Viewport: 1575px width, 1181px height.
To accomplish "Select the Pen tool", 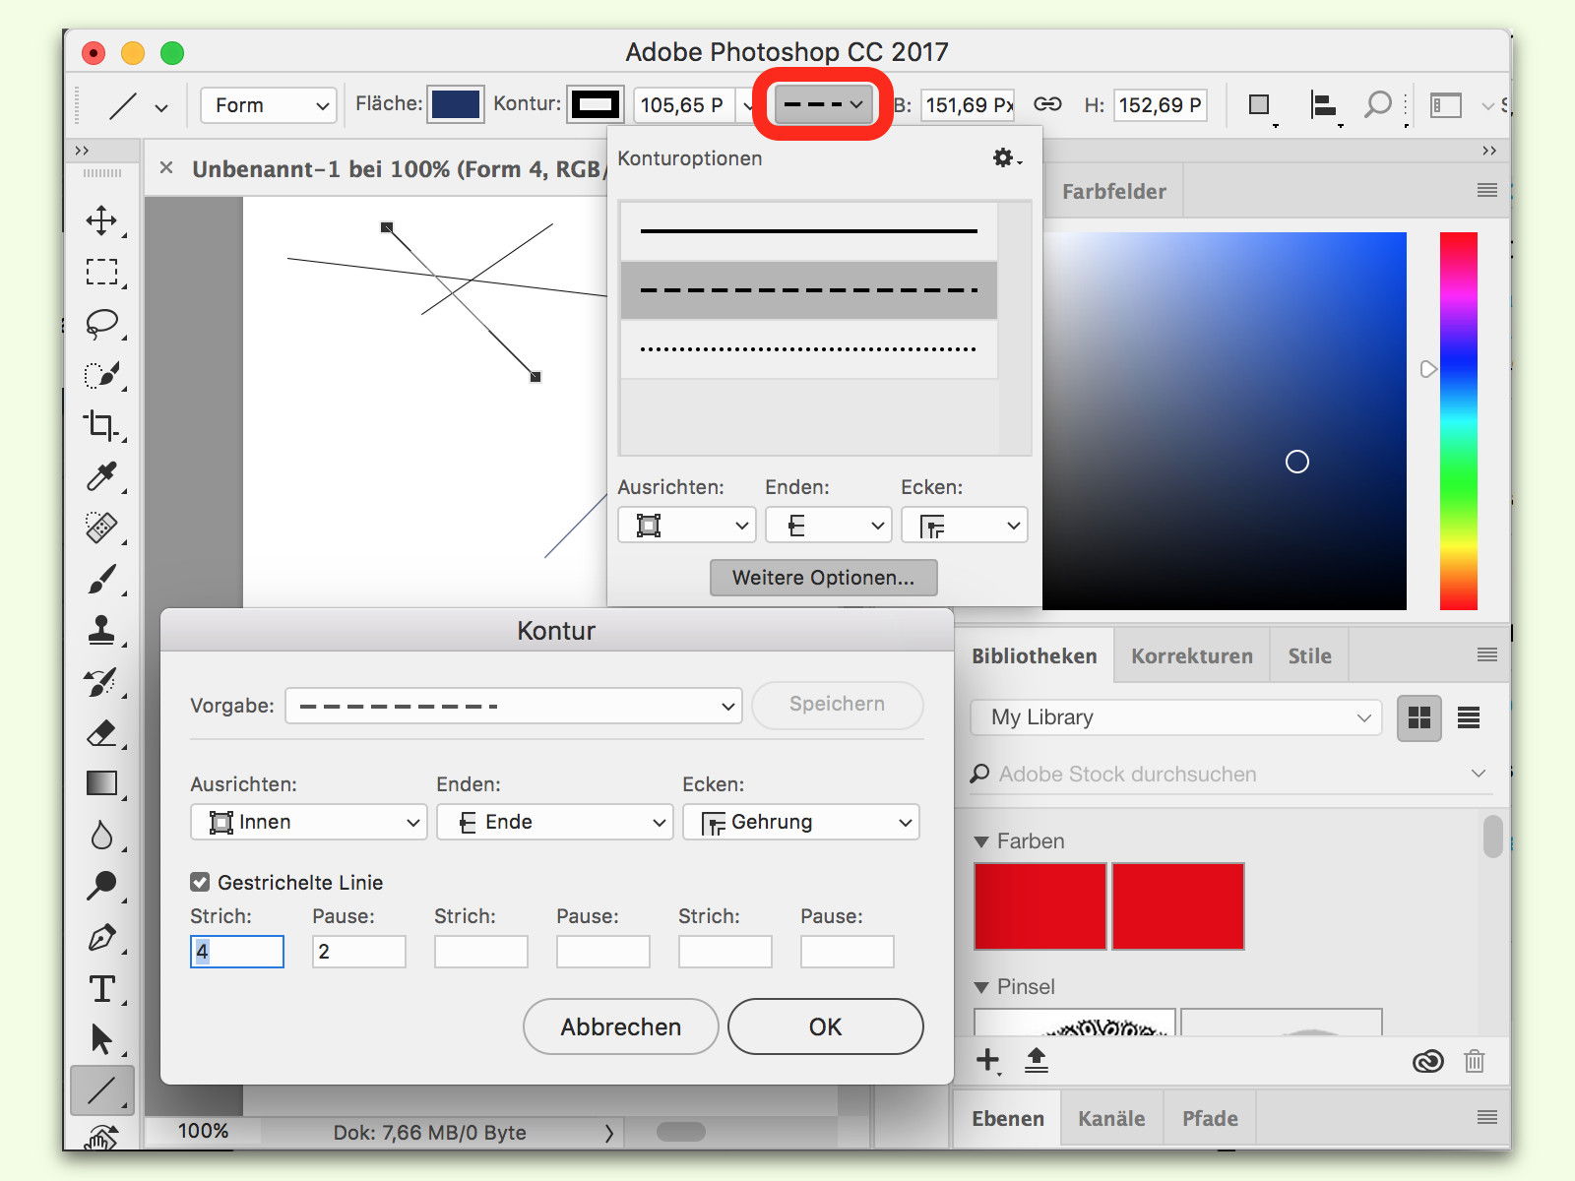I will click(101, 938).
